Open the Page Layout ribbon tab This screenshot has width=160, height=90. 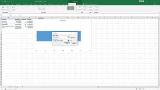(18, 4)
